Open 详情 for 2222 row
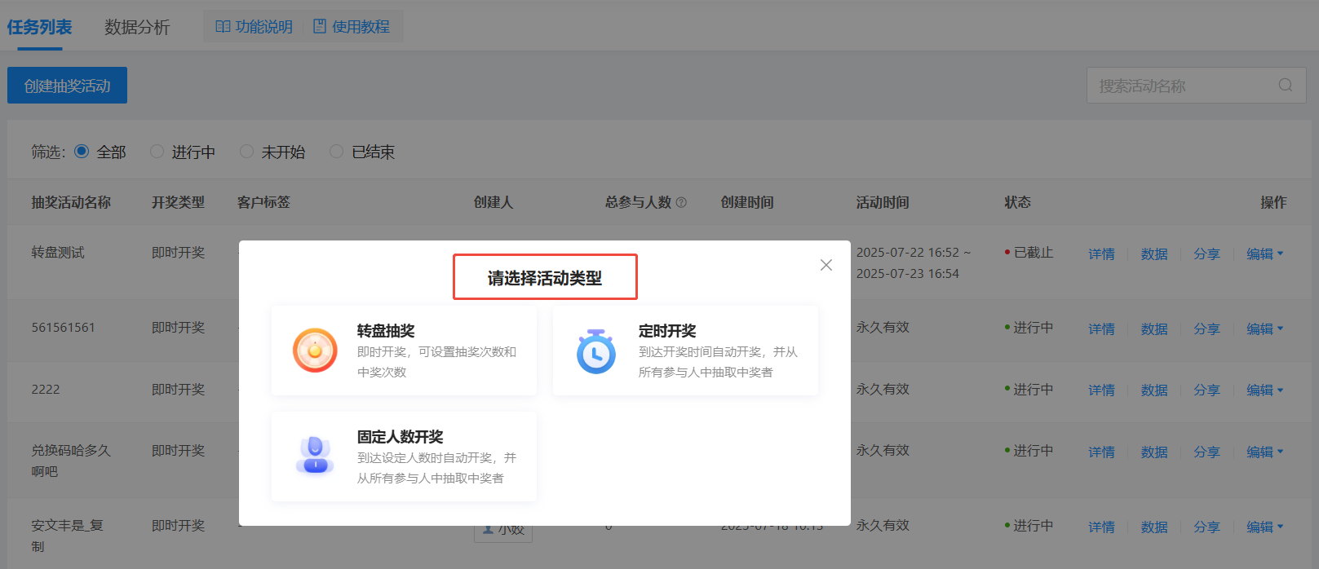This screenshot has height=569, width=1319. pyautogui.click(x=1101, y=390)
